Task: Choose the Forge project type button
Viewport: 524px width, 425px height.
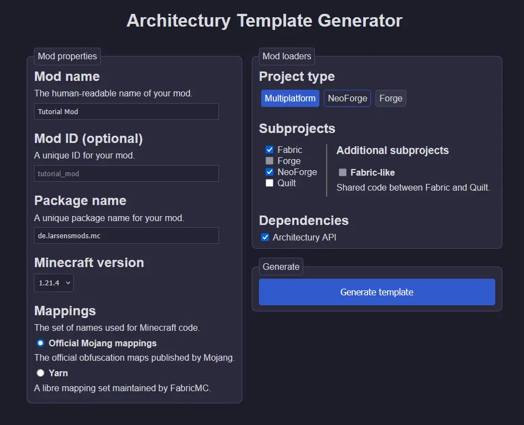Action: (391, 99)
